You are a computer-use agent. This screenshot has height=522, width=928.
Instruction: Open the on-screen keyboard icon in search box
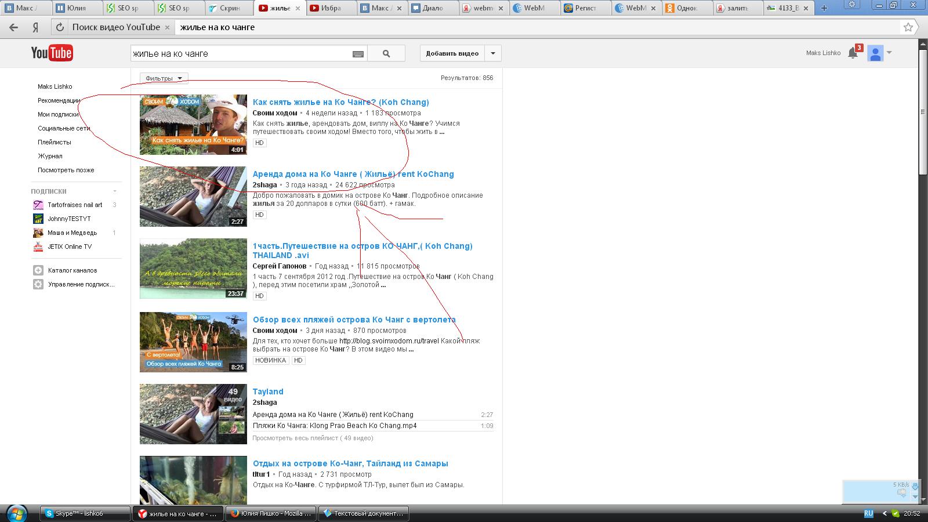pyautogui.click(x=358, y=53)
